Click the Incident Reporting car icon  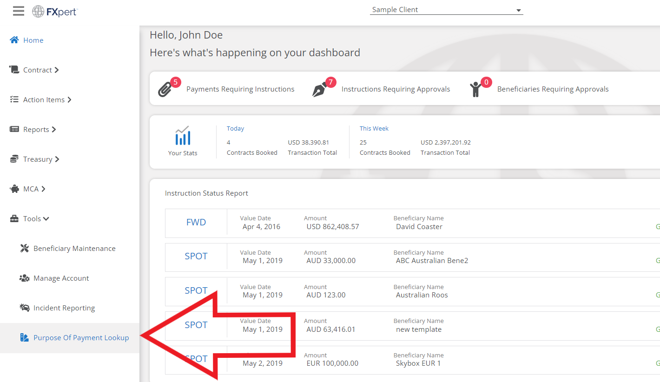(25, 308)
